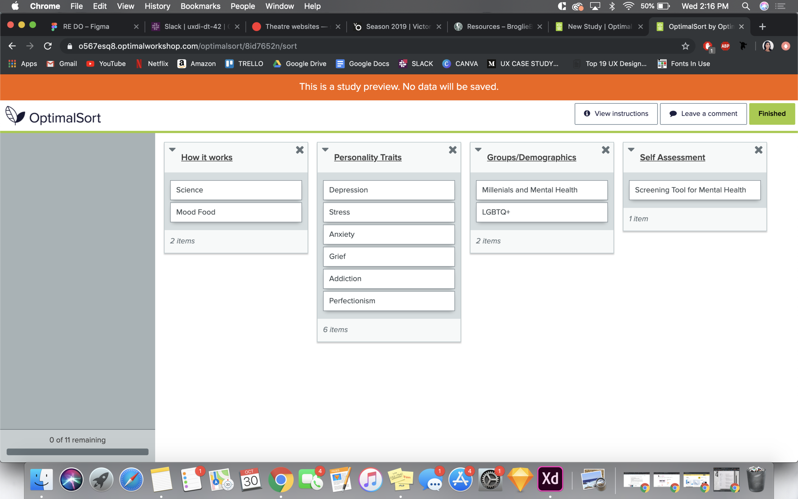Open the Bookmarks menu in menu bar
The width and height of the screenshot is (798, 499).
point(200,6)
